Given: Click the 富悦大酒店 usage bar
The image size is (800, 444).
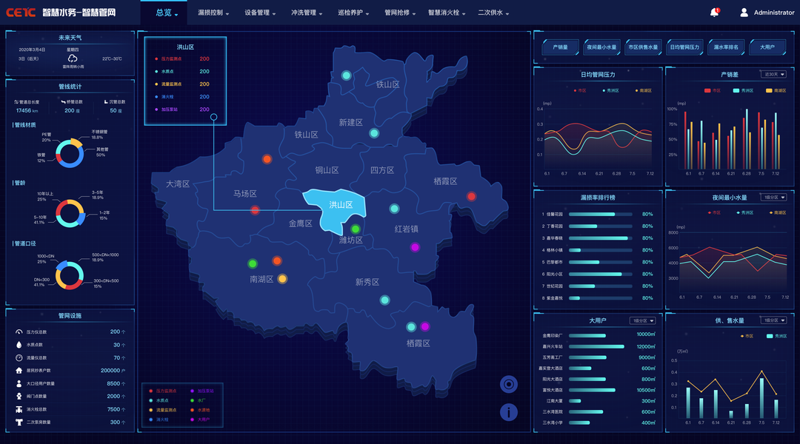Looking at the screenshot, I should point(592,390).
